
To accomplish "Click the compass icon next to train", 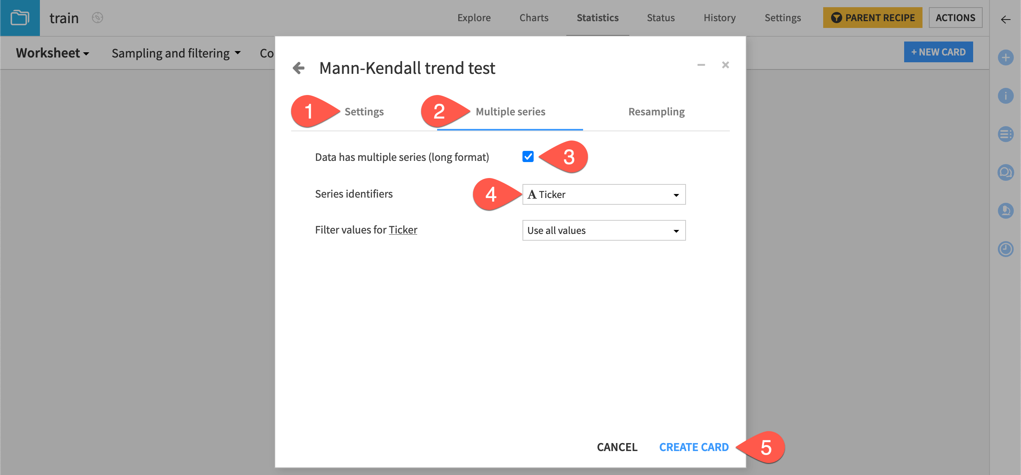I will click(x=97, y=18).
